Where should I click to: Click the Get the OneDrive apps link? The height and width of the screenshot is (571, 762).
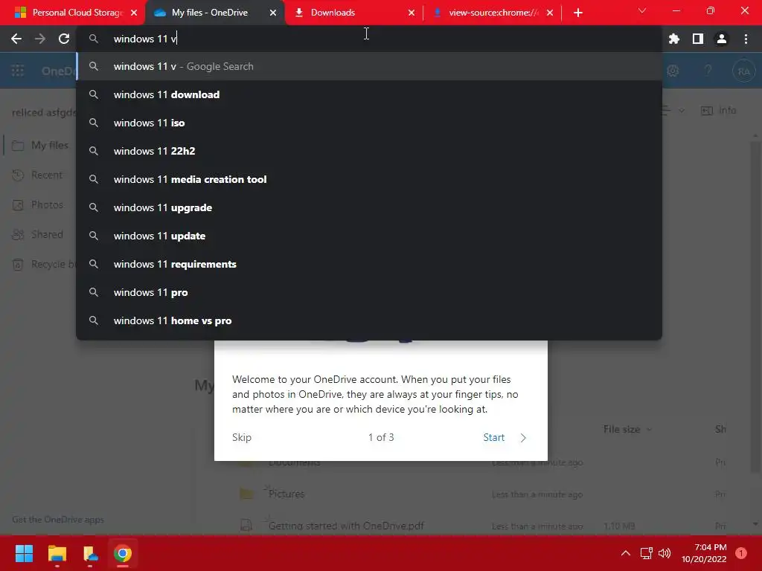pyautogui.click(x=58, y=520)
